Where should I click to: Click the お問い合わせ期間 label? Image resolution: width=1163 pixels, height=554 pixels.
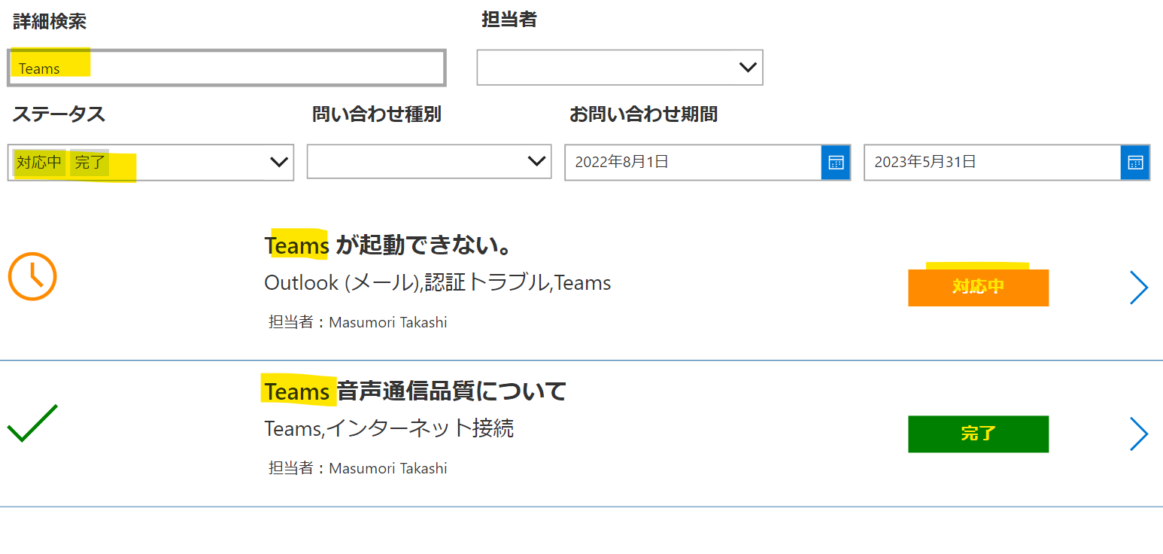click(x=643, y=114)
